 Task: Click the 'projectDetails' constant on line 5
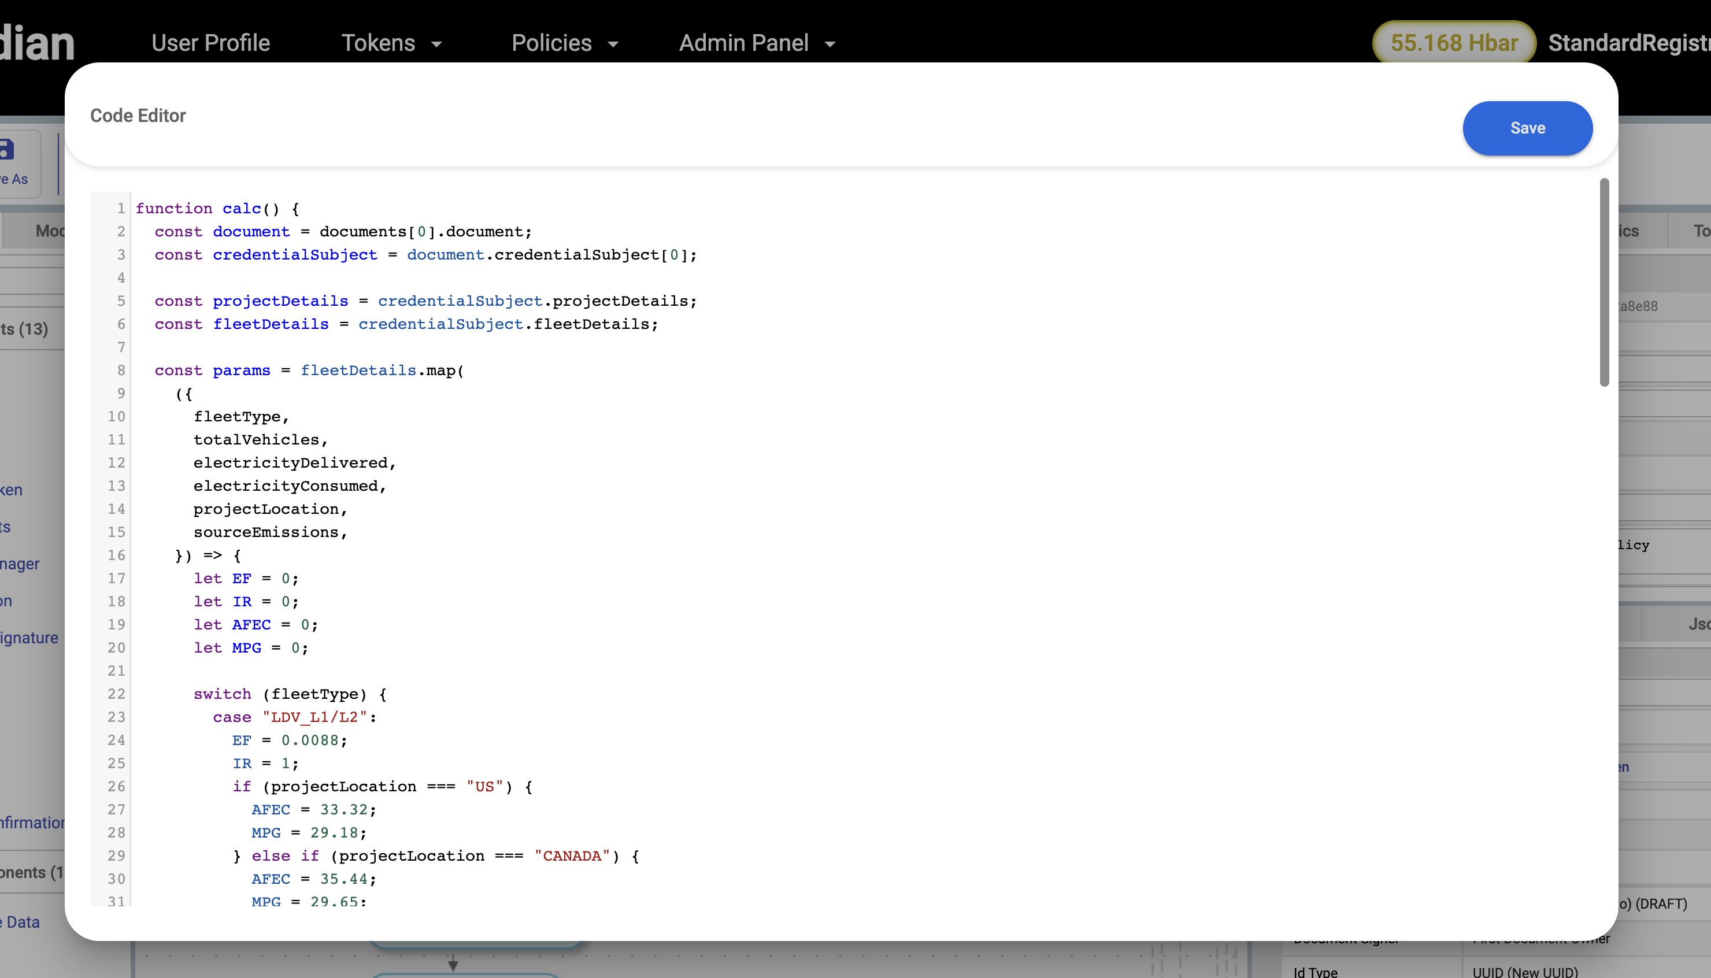click(x=280, y=301)
